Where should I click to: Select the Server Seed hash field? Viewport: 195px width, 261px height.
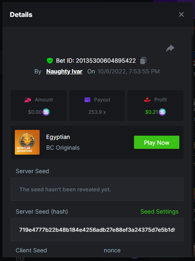[97, 230]
